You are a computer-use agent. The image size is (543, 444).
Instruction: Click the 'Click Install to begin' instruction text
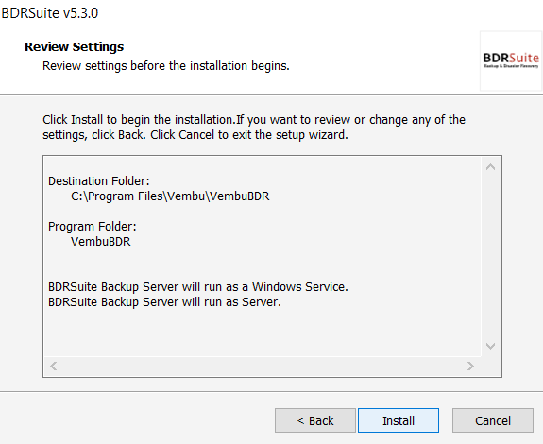coord(254,128)
